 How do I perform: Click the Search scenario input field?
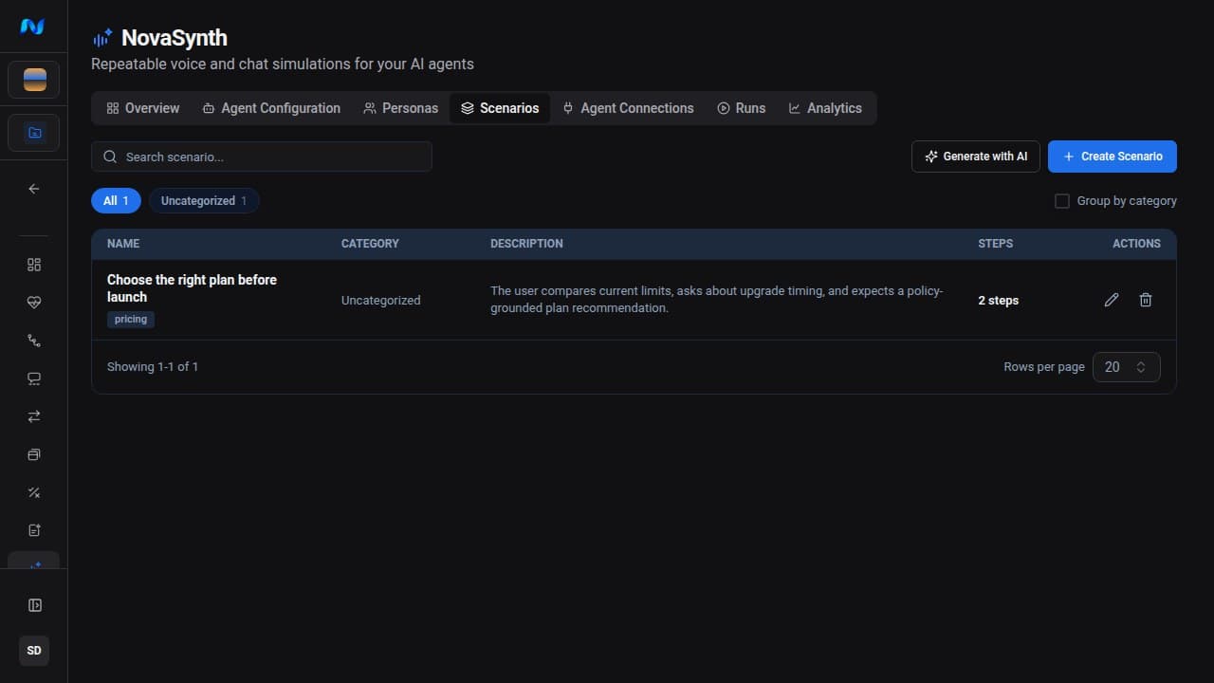coord(262,157)
